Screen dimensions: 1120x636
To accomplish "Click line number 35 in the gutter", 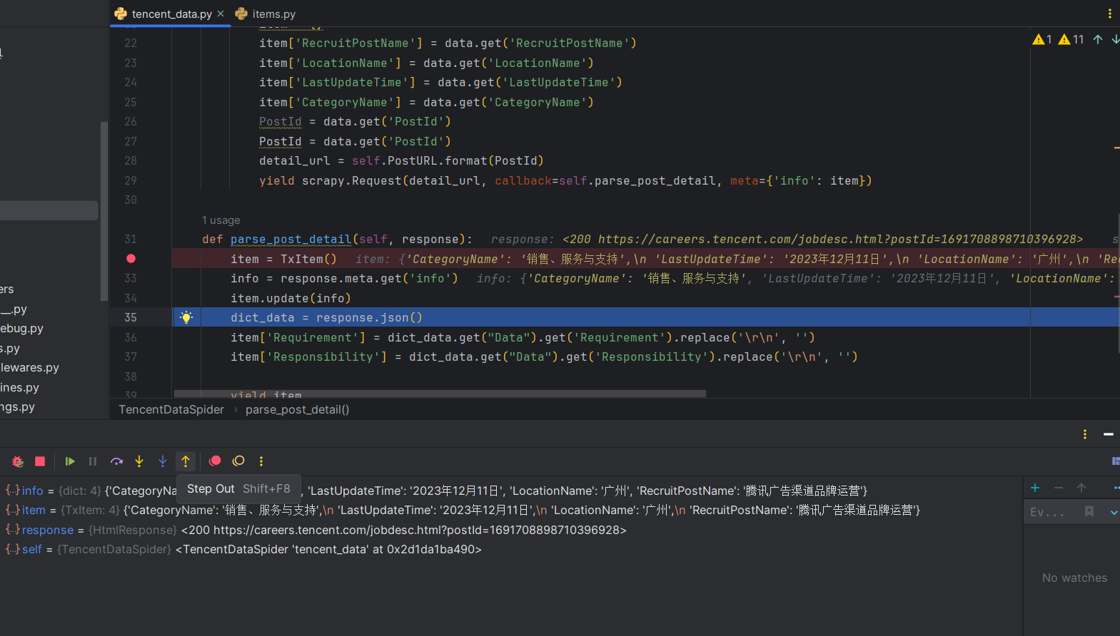I will pyautogui.click(x=131, y=317).
